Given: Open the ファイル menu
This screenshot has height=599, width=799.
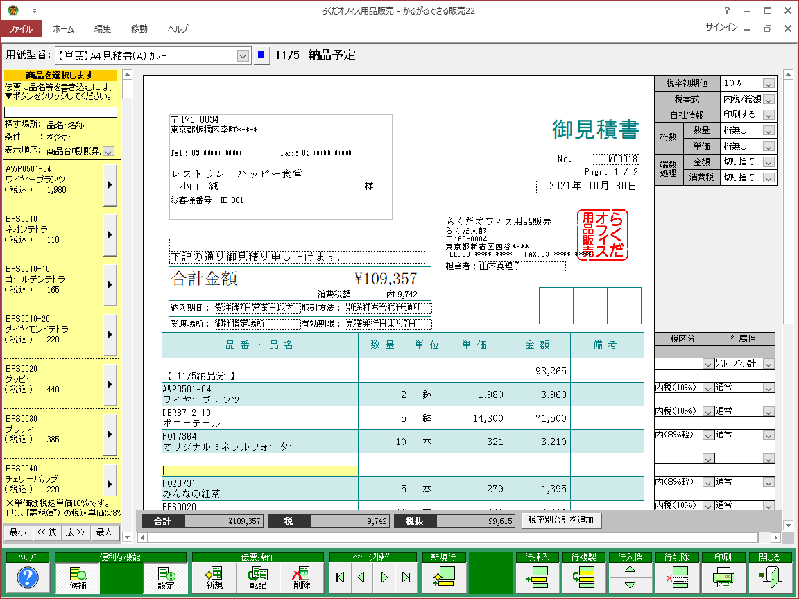Looking at the screenshot, I should coord(20,29).
